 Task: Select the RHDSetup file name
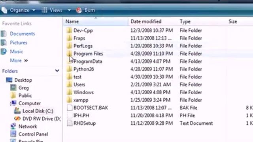pyautogui.click(x=85, y=123)
